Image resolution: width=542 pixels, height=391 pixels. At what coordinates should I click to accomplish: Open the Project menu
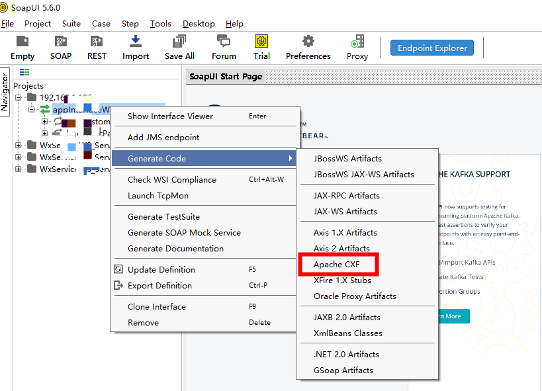38,24
